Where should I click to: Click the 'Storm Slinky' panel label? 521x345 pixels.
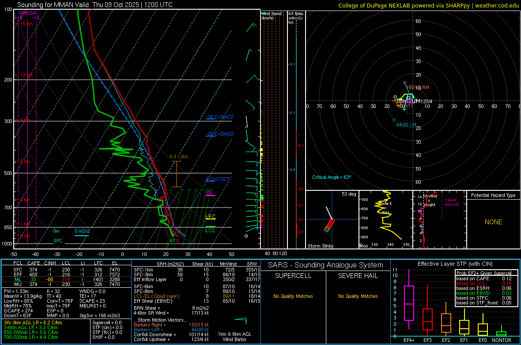320,246
